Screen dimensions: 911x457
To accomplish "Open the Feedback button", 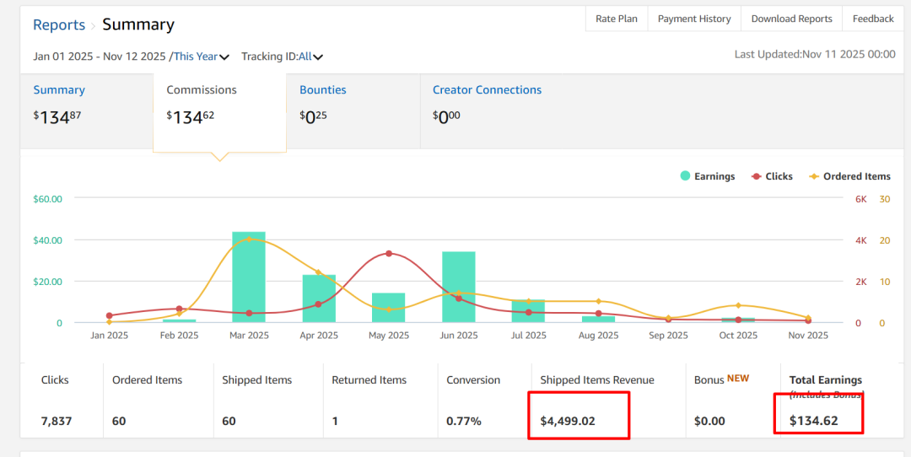I will (x=873, y=19).
